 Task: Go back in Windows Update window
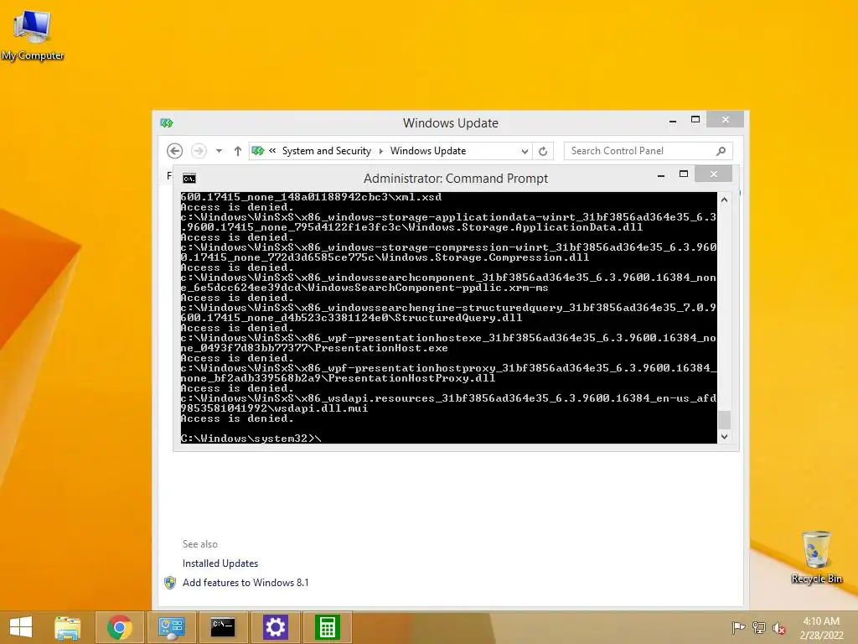click(x=174, y=151)
